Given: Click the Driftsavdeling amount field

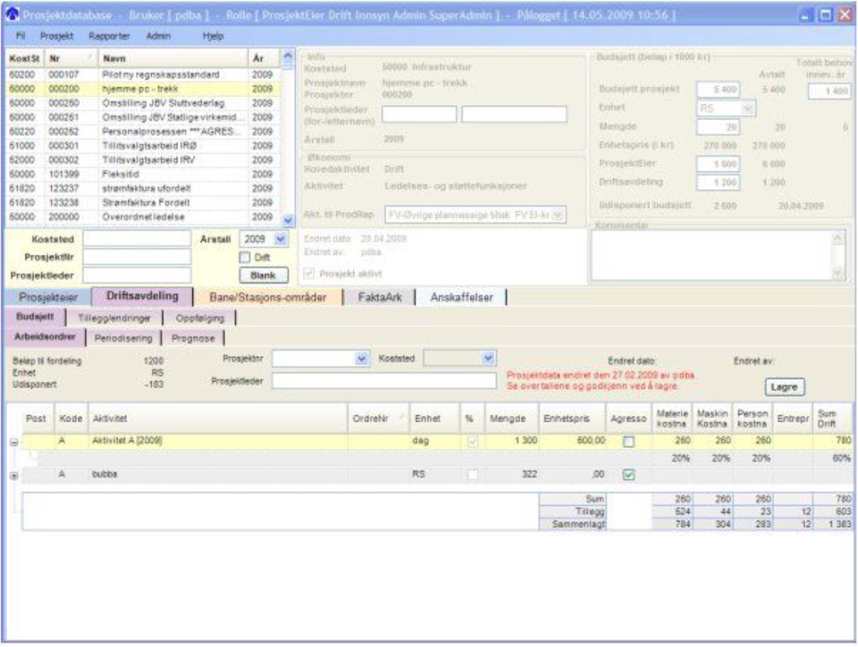Looking at the screenshot, I should tap(717, 182).
